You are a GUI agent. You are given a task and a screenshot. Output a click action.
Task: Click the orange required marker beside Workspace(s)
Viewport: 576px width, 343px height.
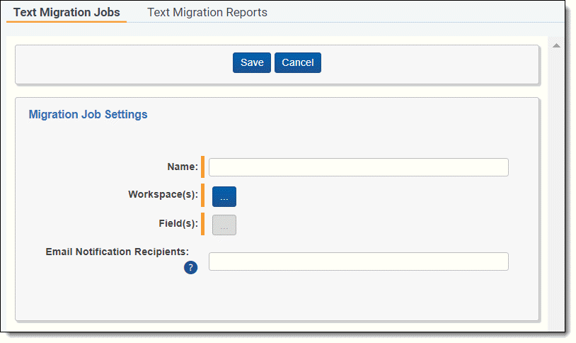tap(202, 195)
